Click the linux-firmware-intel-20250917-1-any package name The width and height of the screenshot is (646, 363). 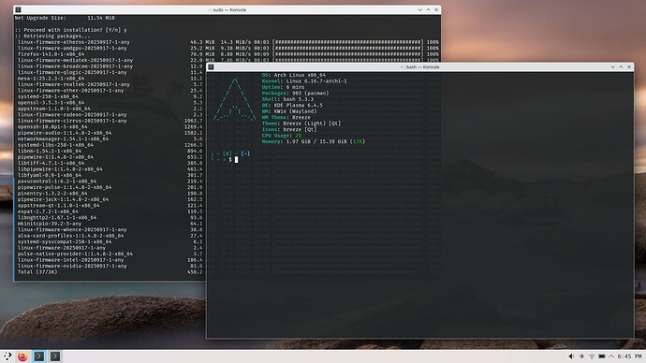coord(70,260)
